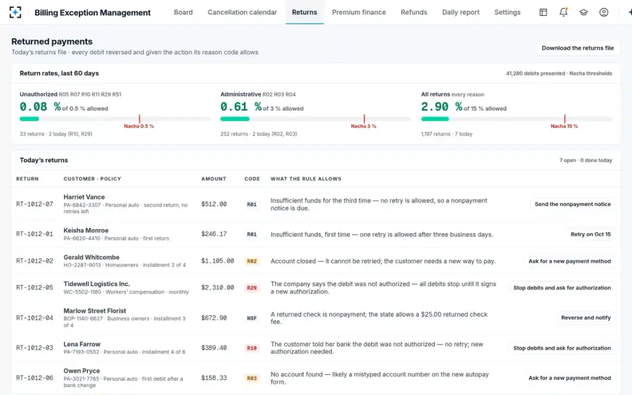Click Retry on Oct 15 for Keisha Monroe
The image size is (632, 395).
(590, 234)
